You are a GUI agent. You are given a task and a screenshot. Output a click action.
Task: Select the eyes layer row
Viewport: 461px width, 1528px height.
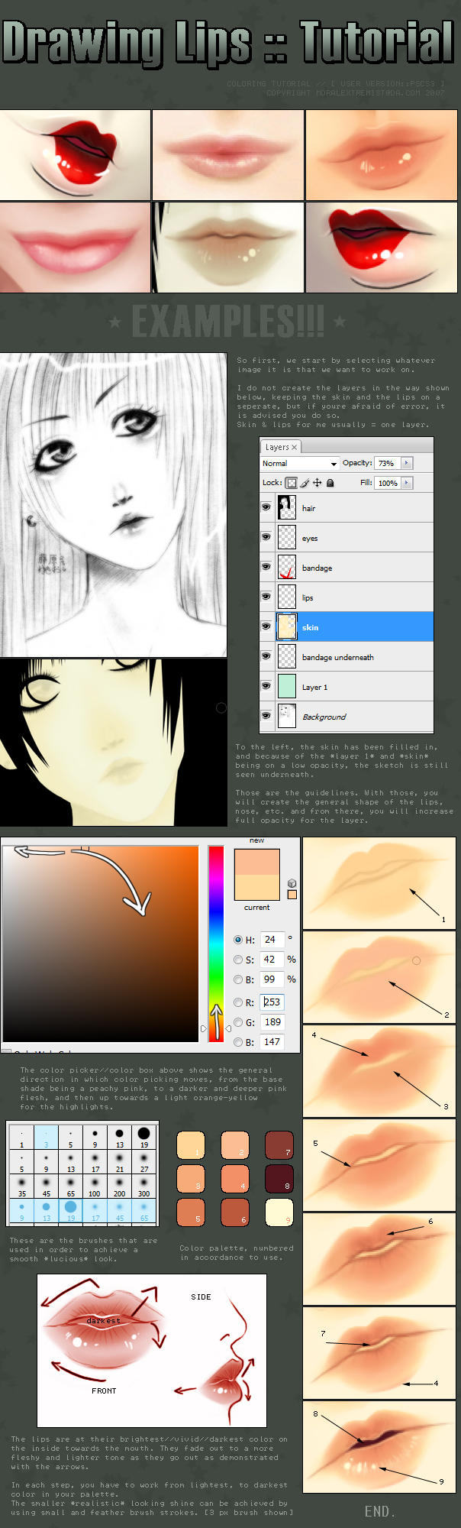(347, 537)
